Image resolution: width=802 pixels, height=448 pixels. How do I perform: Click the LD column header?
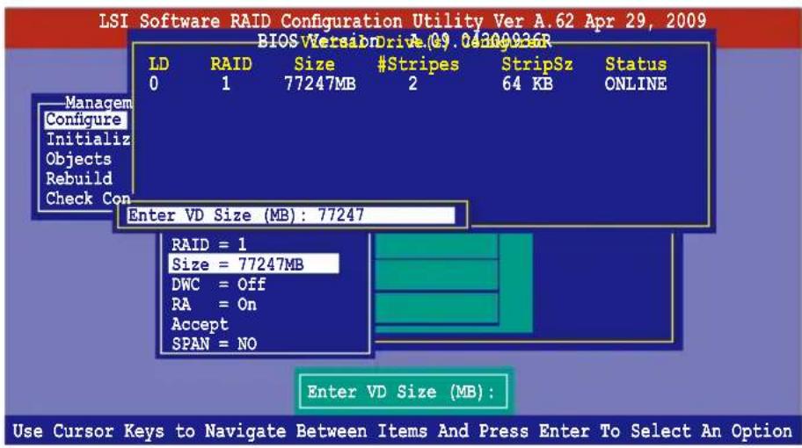158,64
